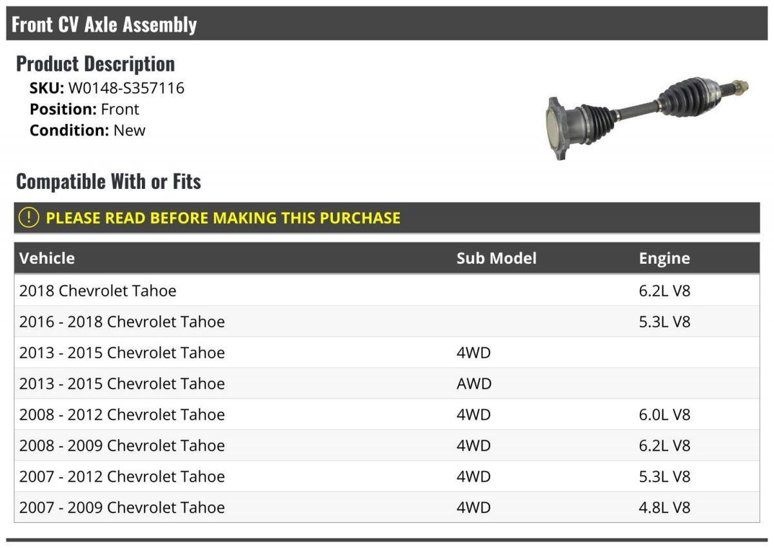Select the Engine column header
This screenshot has width=774, height=548.
click(x=664, y=258)
